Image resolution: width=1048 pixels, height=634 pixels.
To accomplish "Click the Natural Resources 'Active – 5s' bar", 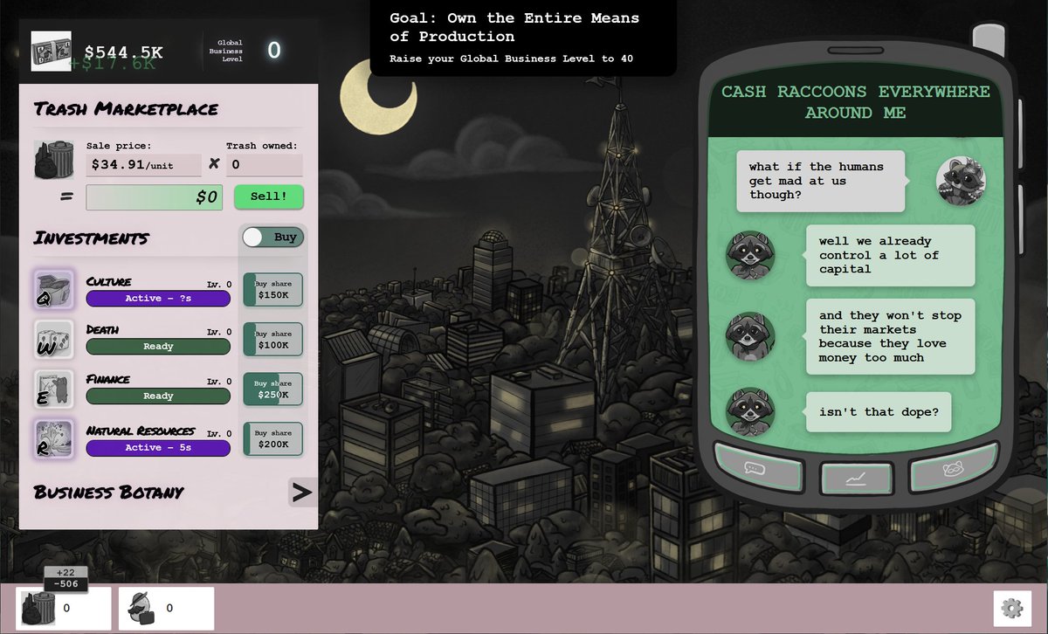I will pos(158,448).
